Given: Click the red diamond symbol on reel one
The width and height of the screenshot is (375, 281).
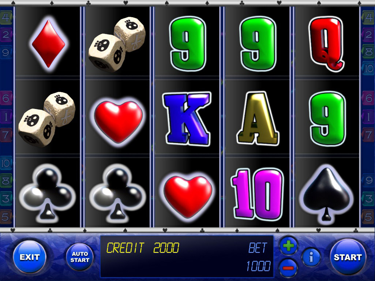Looking at the screenshot, I should 49,43.
